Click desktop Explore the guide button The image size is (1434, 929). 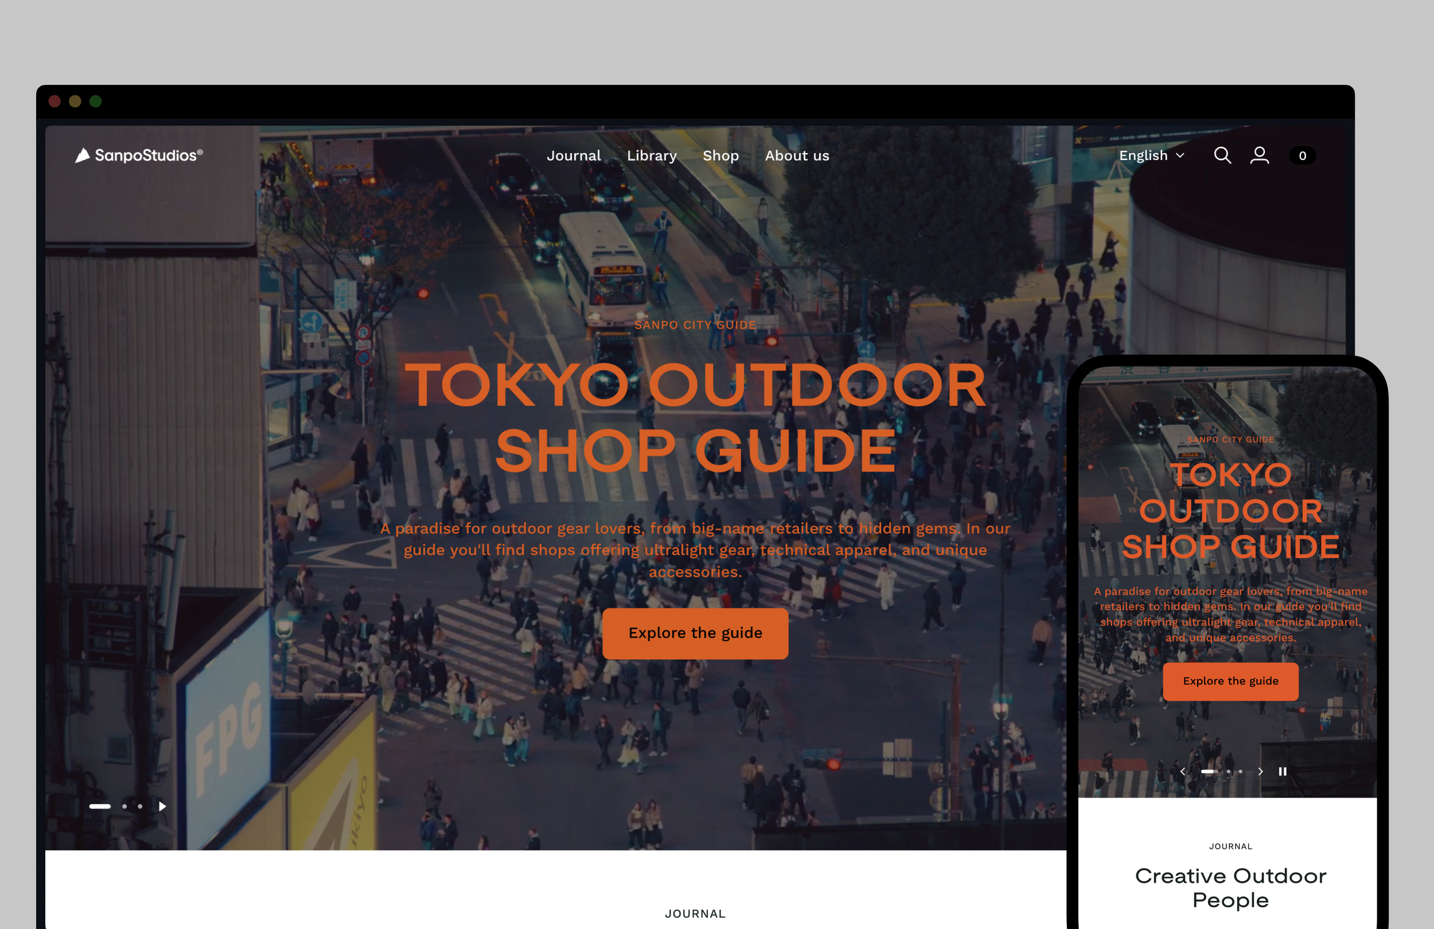tap(695, 633)
